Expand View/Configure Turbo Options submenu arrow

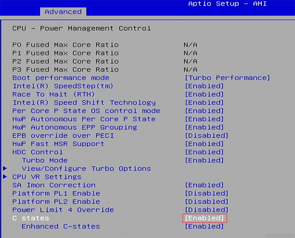[x=5, y=169]
